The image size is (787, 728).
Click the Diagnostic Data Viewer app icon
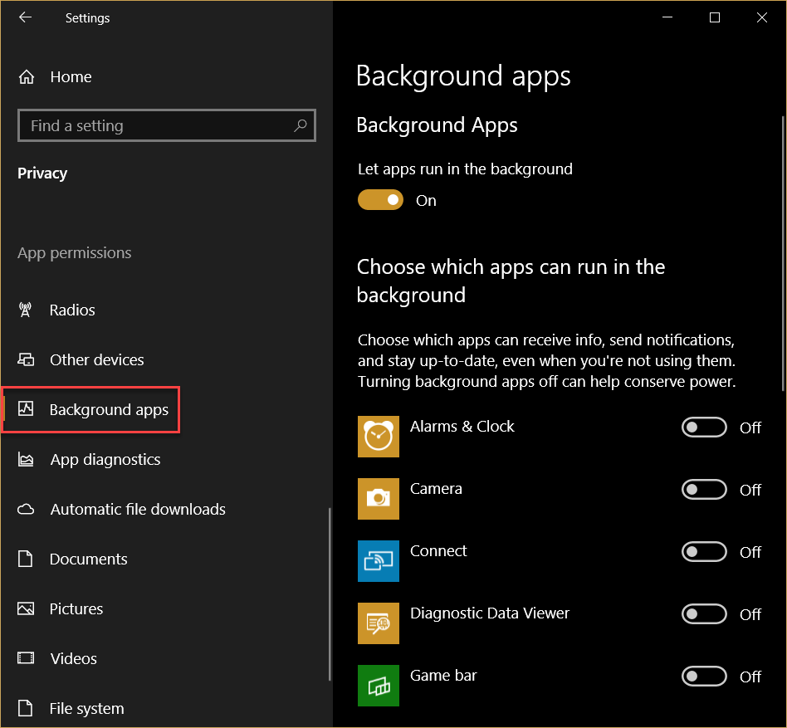(379, 623)
